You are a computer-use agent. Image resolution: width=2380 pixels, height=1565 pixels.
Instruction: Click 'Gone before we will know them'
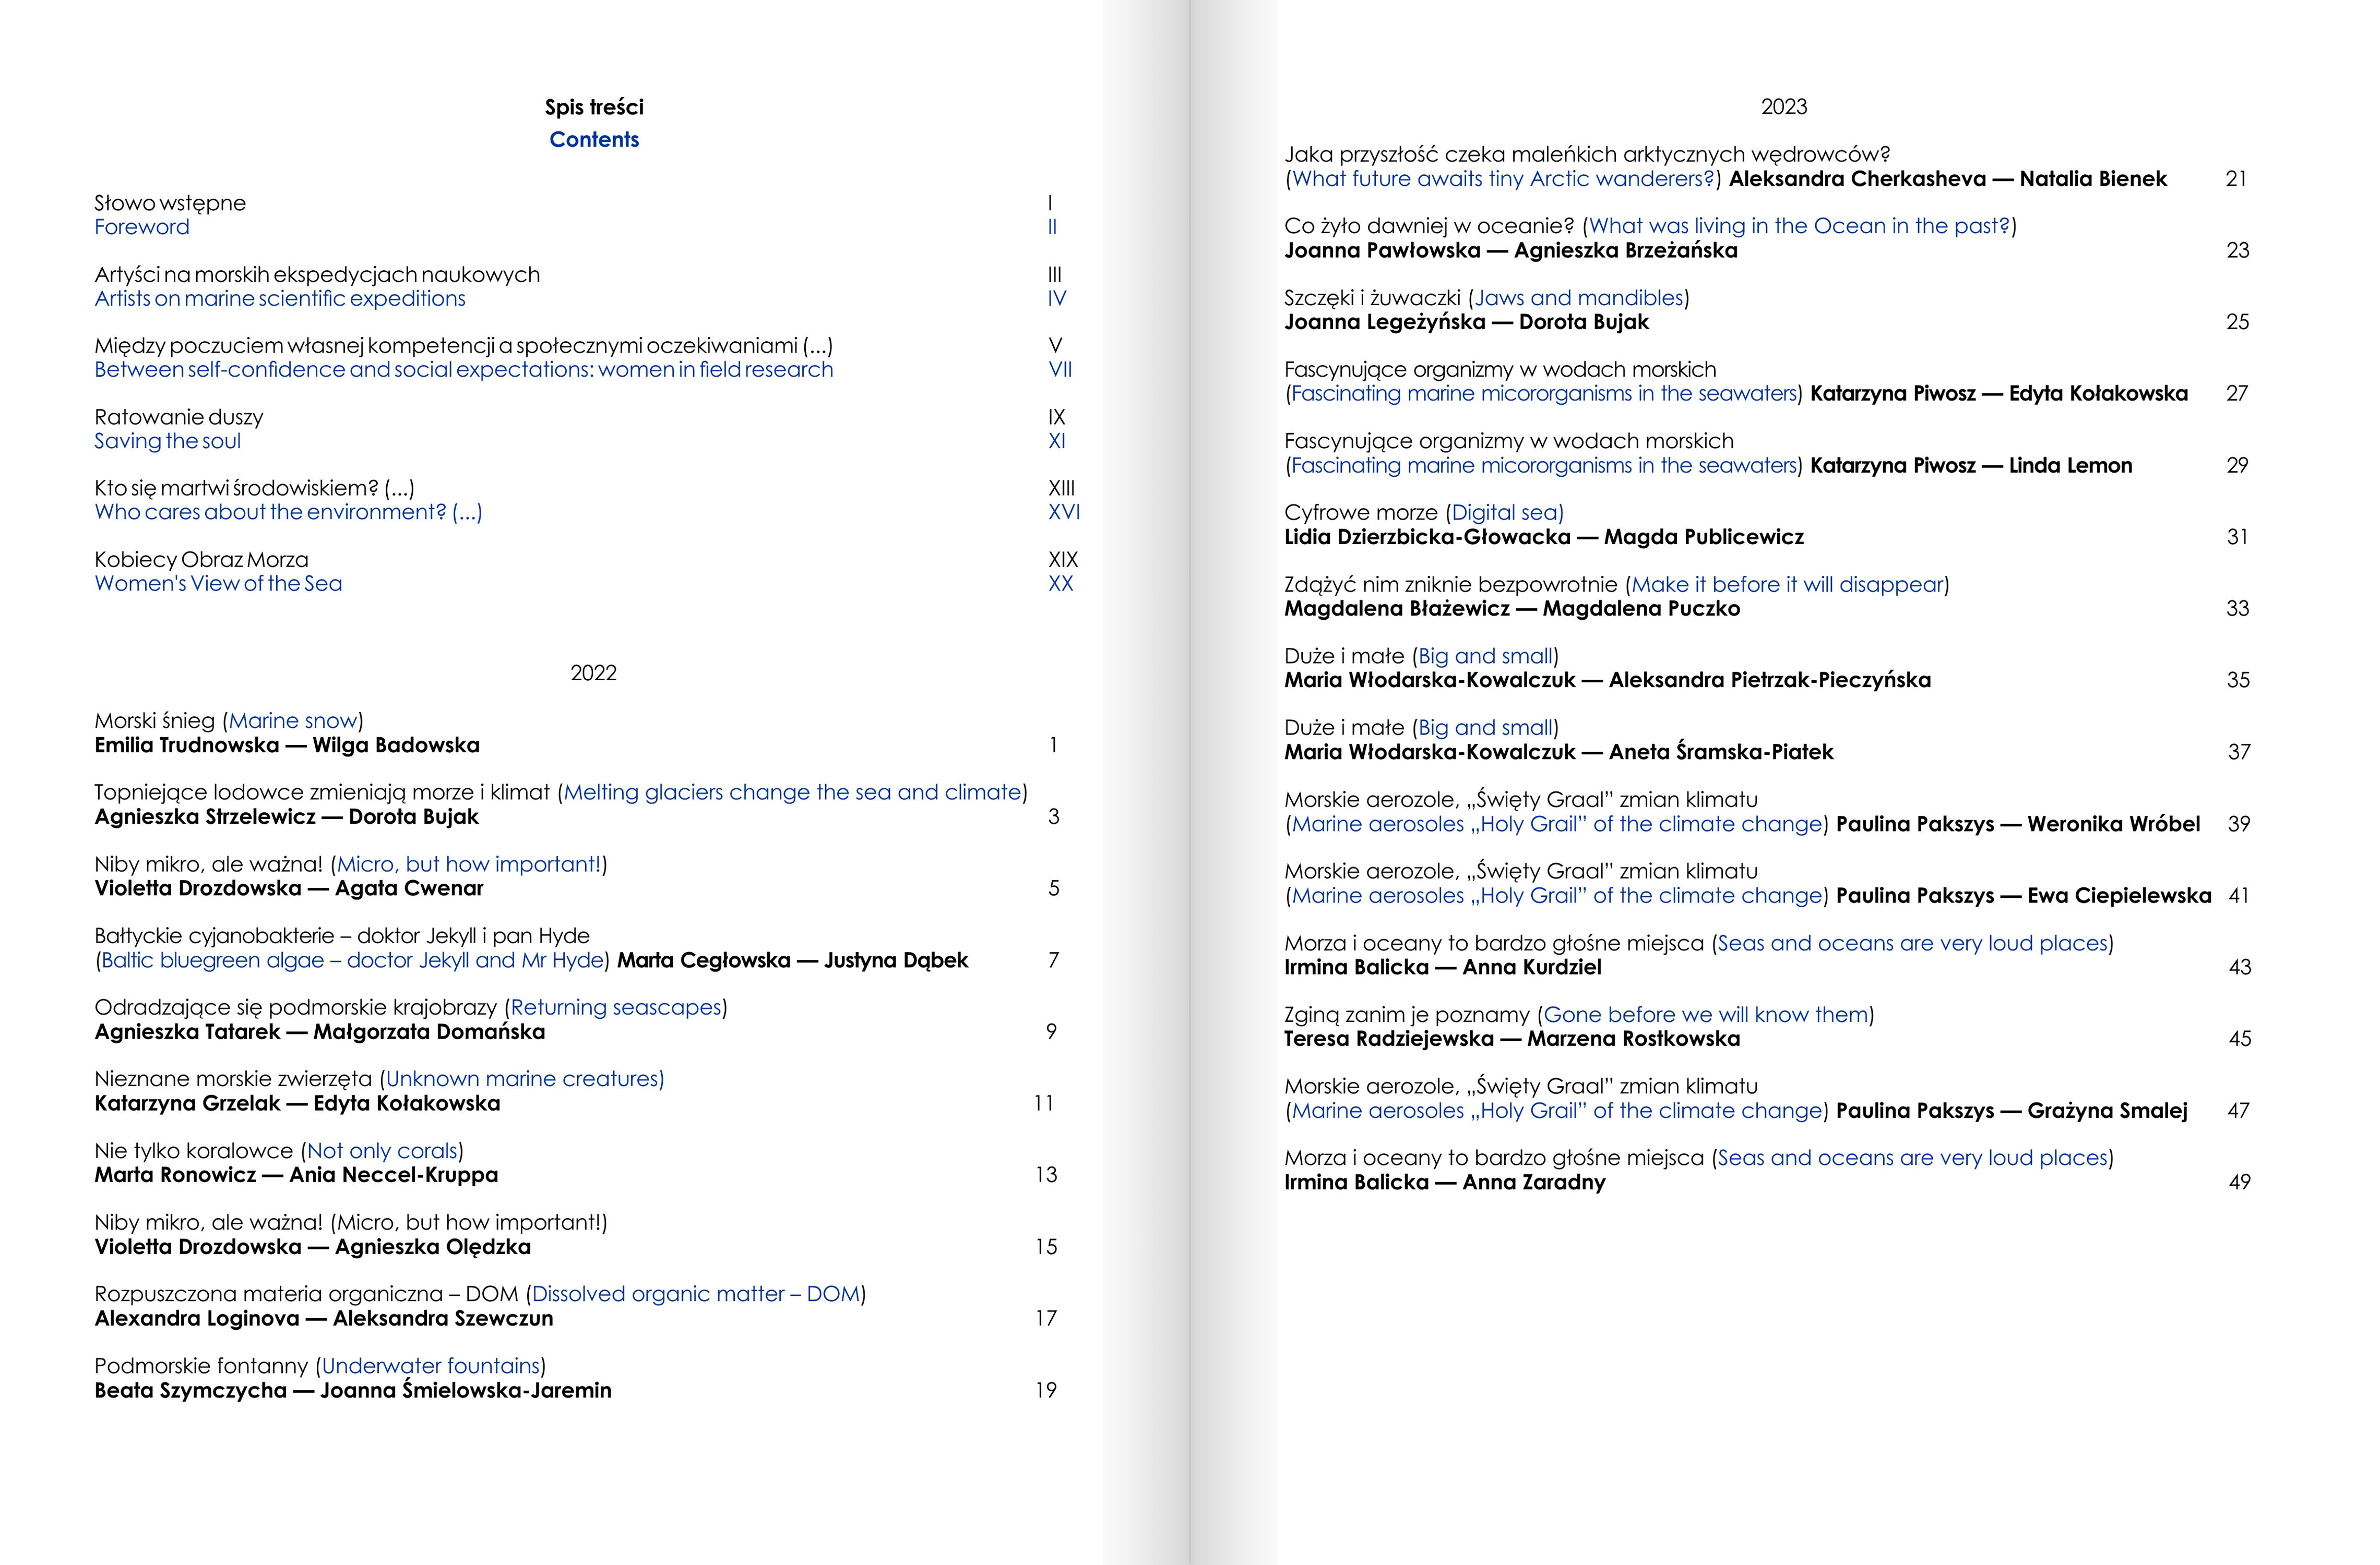[x=1706, y=1015]
